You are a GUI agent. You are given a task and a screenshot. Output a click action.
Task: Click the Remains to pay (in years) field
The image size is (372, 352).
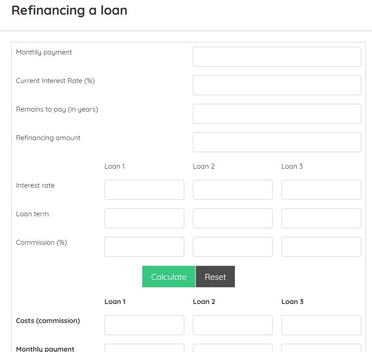277,114
